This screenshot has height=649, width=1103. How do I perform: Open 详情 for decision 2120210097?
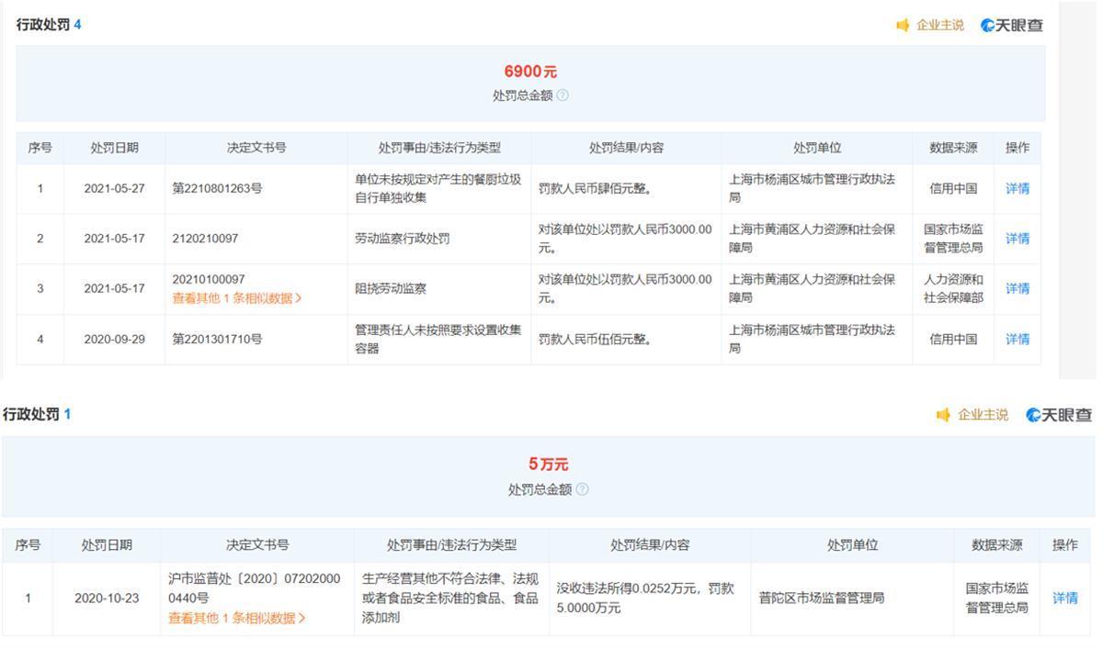[1018, 239]
